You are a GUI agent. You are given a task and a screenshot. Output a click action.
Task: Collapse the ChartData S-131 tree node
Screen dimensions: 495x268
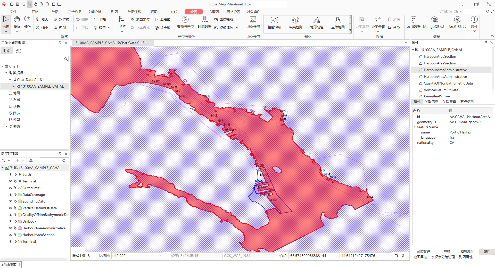coord(10,80)
